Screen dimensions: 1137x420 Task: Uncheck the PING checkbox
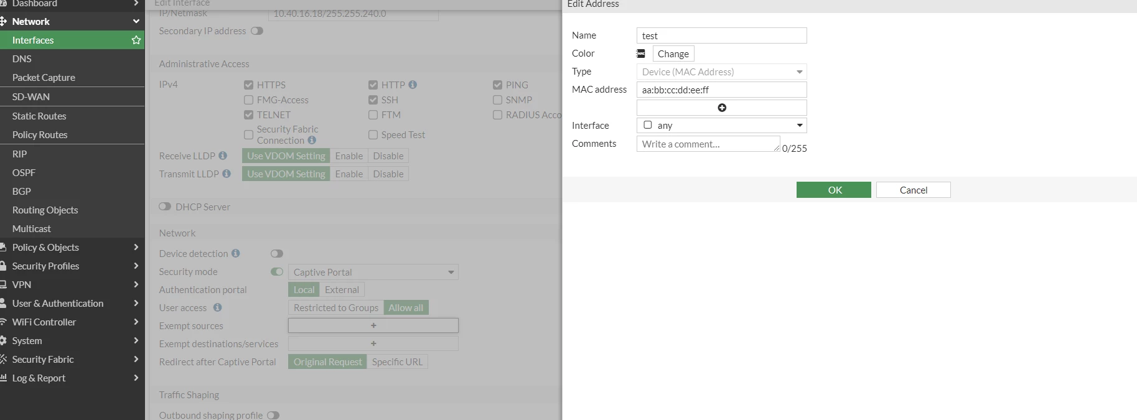click(x=498, y=85)
